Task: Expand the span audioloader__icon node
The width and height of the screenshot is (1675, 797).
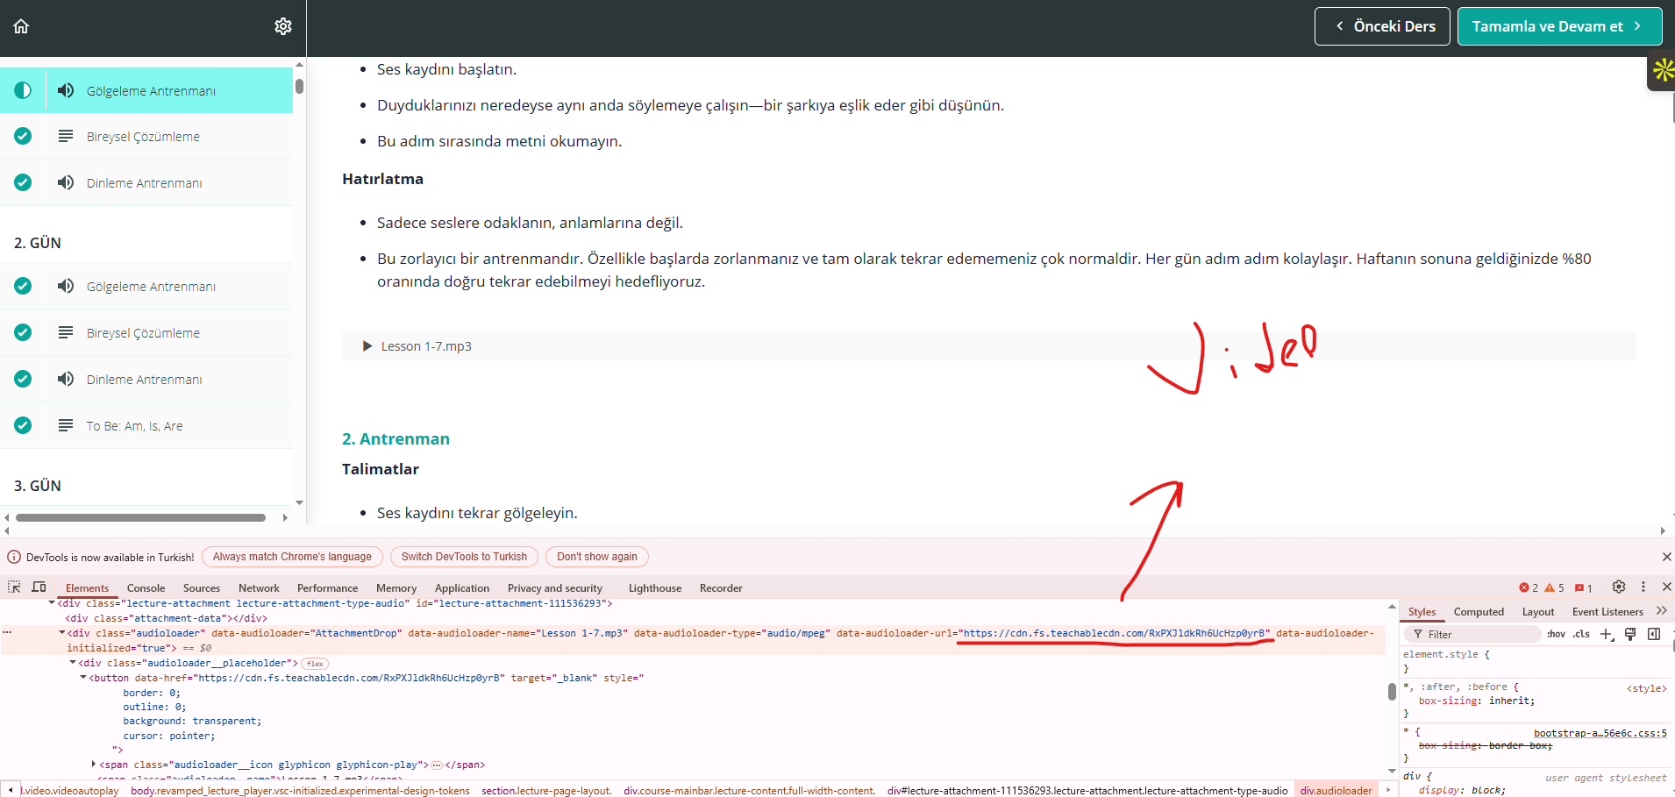Action: (94, 765)
